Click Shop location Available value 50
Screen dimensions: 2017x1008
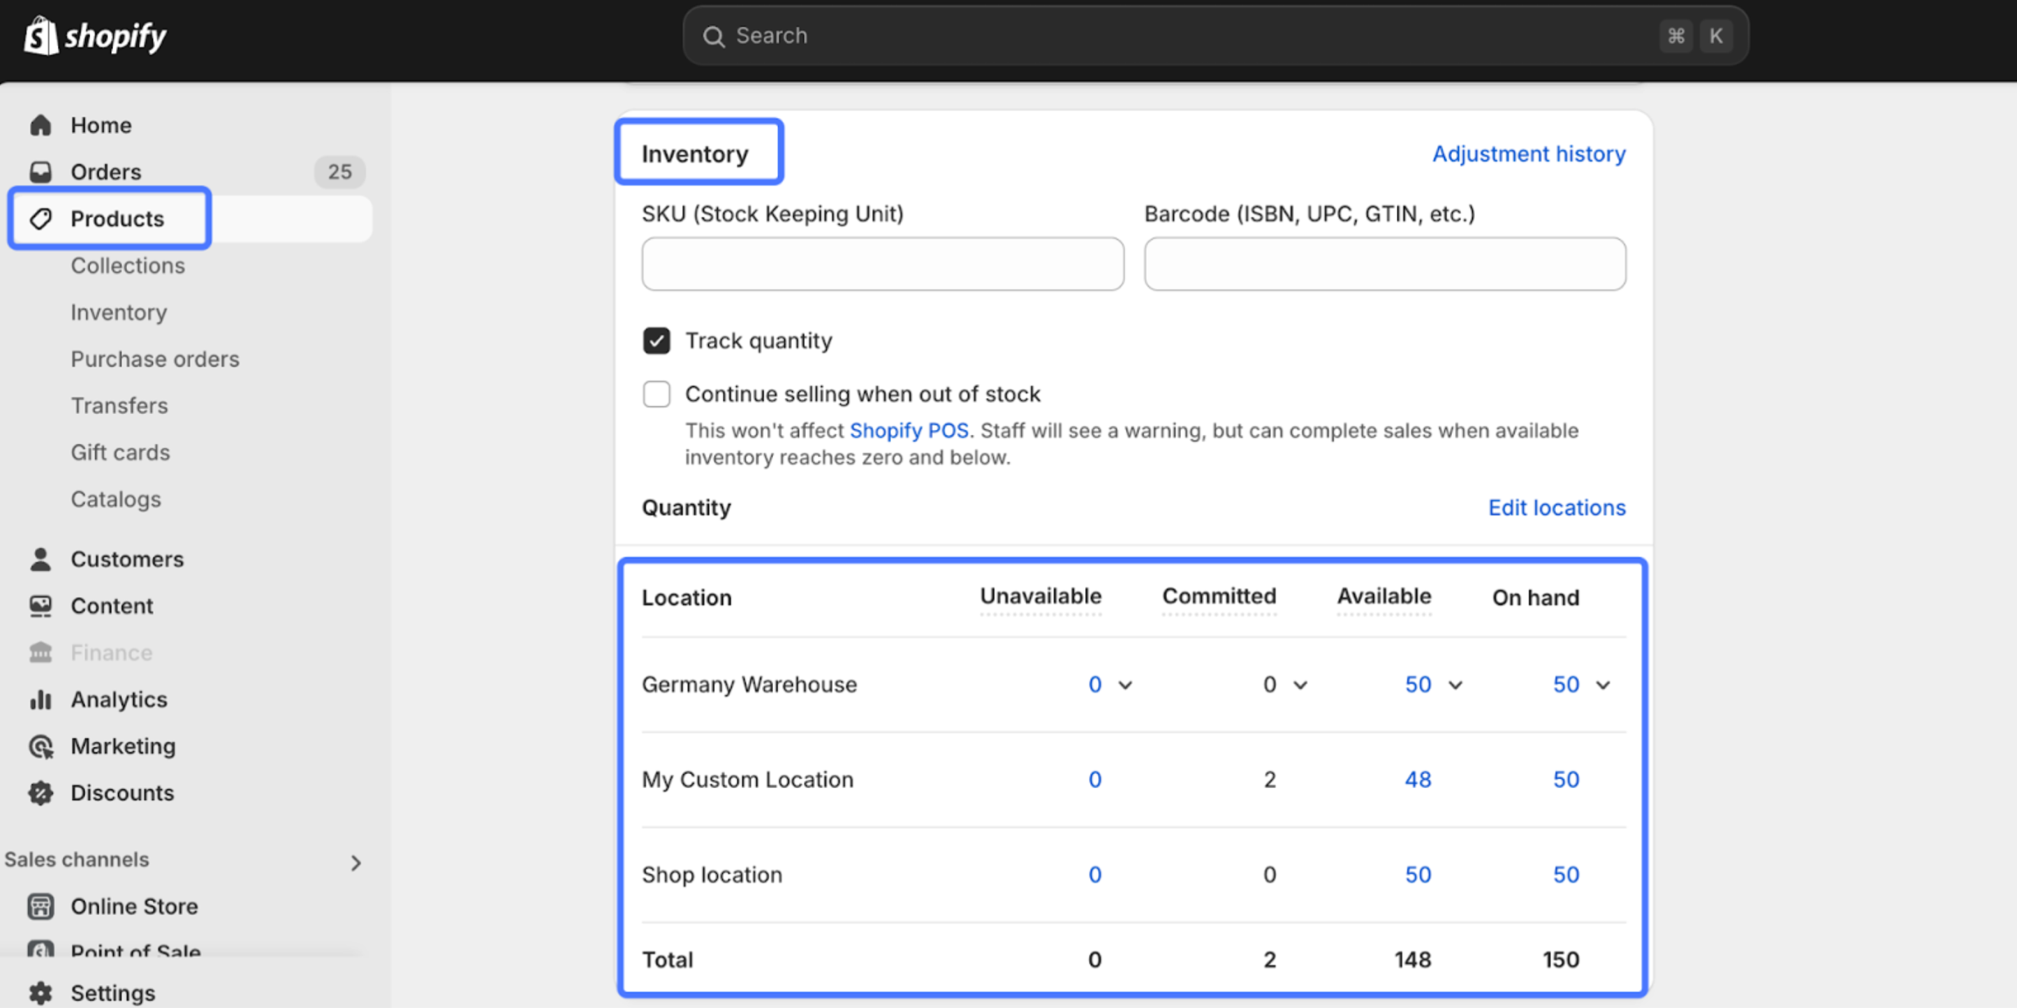1417,874
